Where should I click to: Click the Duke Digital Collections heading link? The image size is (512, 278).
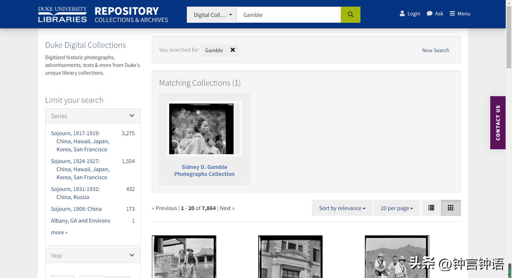coord(85,45)
